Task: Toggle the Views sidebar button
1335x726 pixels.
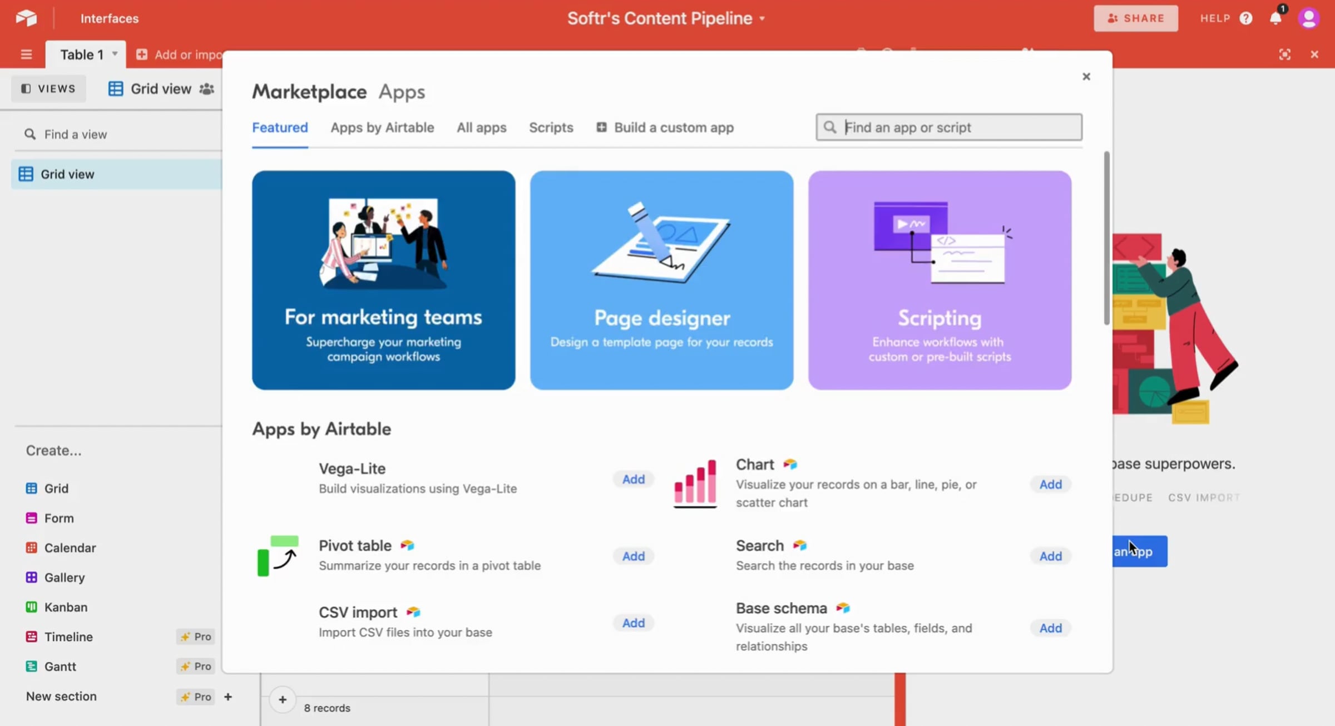Action: 48,88
